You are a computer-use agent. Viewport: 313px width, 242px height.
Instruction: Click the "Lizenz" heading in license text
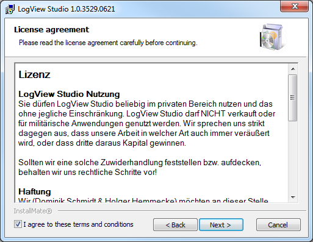click(34, 74)
